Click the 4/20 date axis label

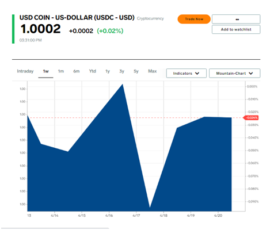[218, 216]
